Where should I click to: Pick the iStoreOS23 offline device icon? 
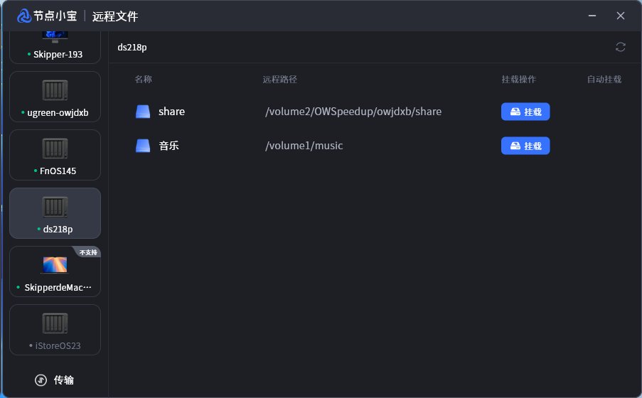click(55, 323)
